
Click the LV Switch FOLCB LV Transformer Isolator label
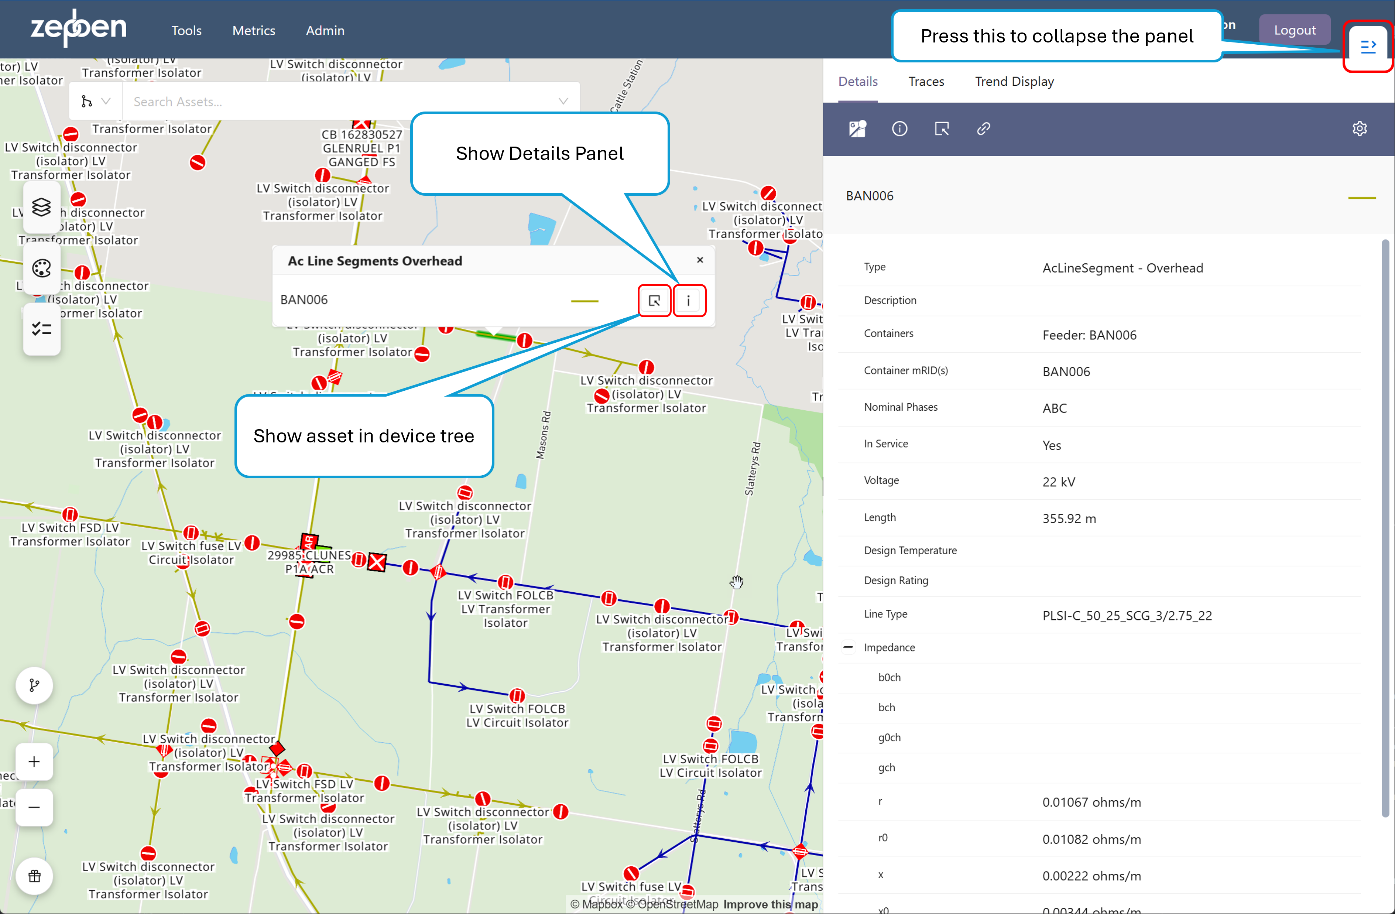[x=505, y=609]
